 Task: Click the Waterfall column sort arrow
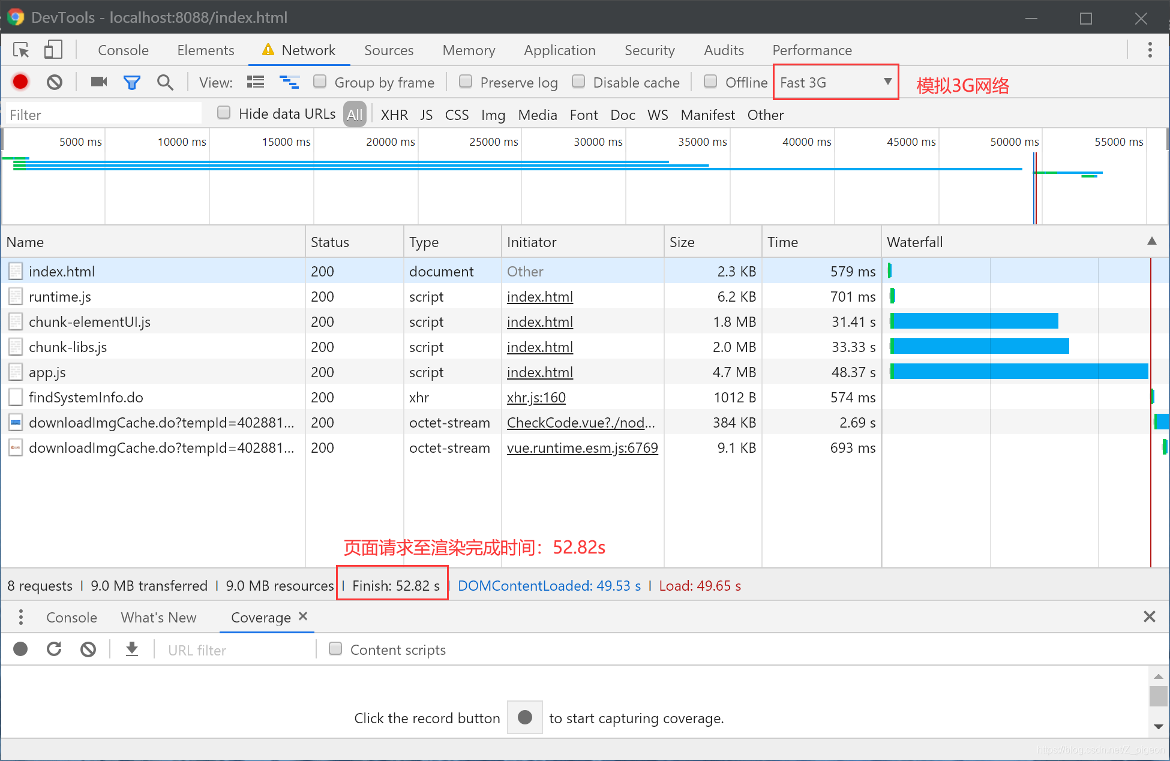point(1151,242)
